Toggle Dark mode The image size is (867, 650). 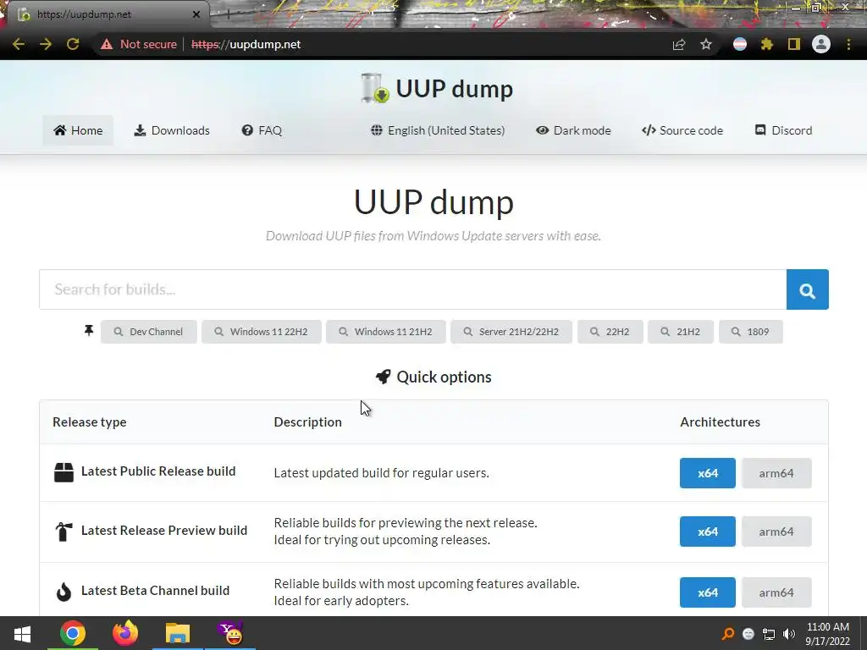573,130
